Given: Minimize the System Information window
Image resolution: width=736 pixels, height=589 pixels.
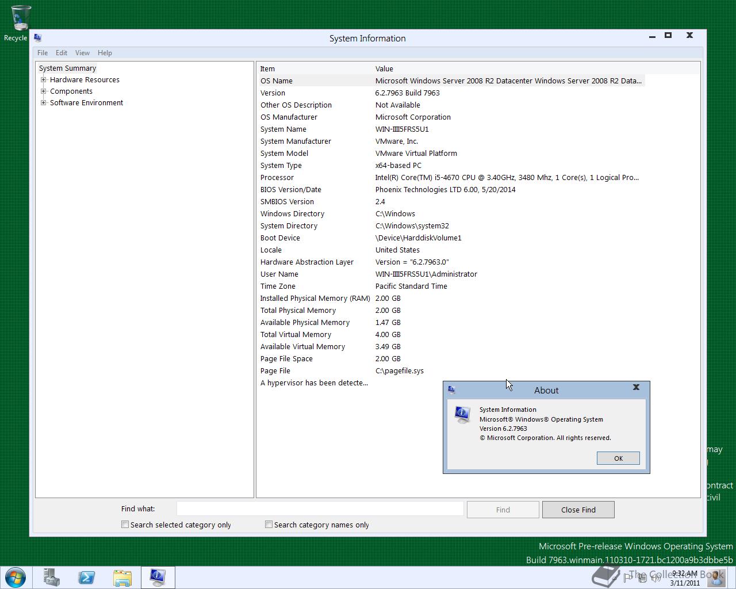Looking at the screenshot, I should pyautogui.click(x=652, y=36).
